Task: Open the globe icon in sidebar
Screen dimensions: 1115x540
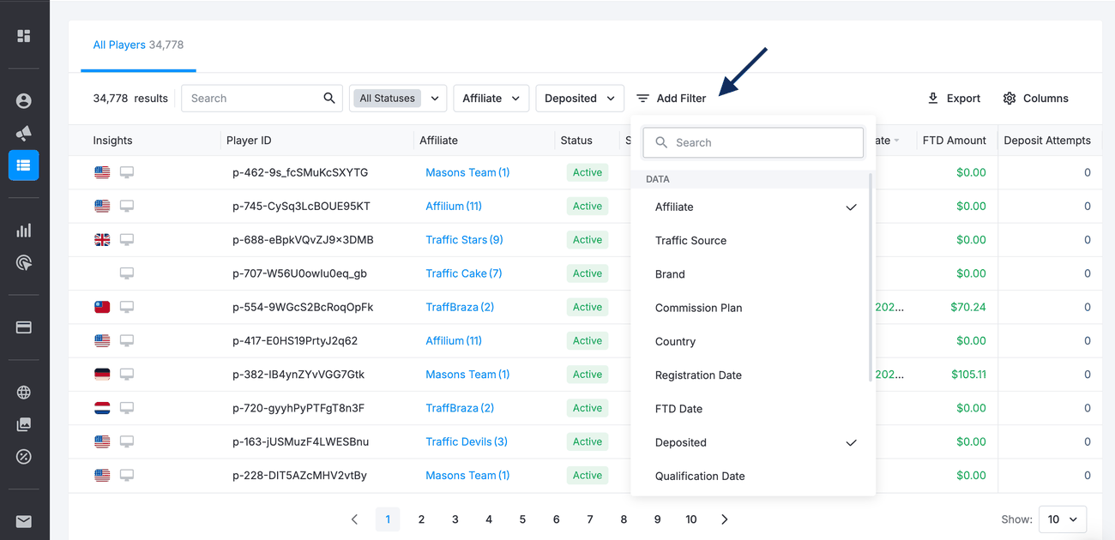Action: pyautogui.click(x=24, y=393)
